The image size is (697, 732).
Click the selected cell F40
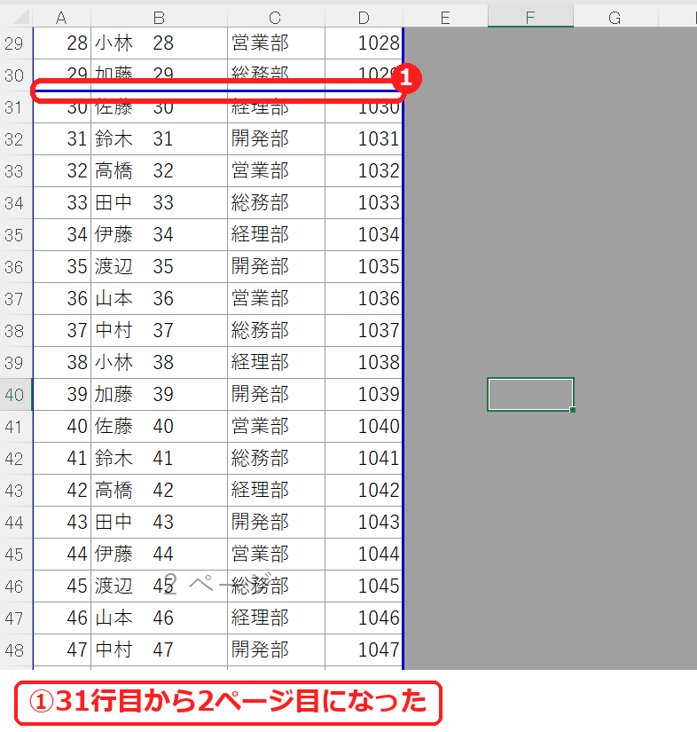530,395
